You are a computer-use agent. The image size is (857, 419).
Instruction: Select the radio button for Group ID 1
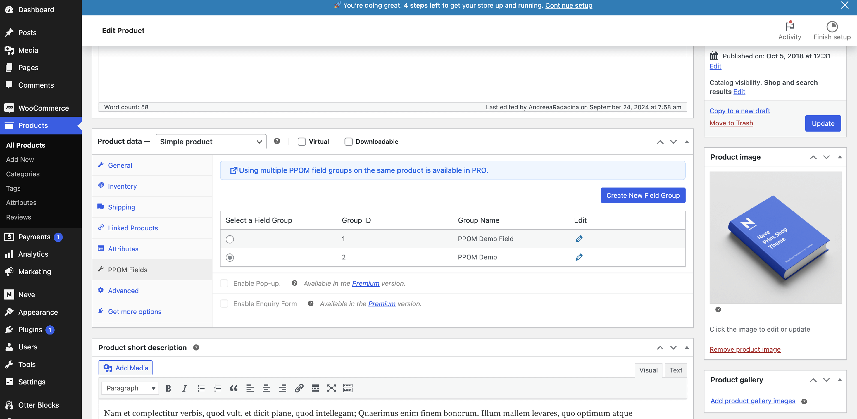[230, 239]
